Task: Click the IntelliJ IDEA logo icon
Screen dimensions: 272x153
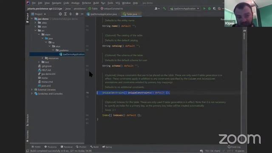Action: click(x=28, y=3)
